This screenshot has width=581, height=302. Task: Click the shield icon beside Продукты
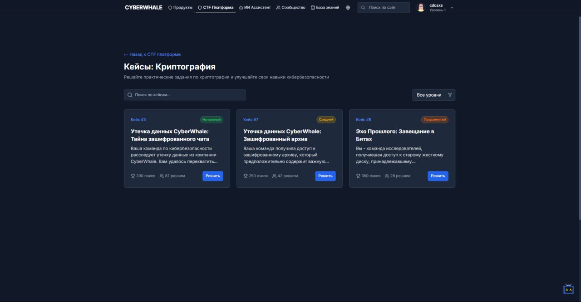(x=170, y=8)
